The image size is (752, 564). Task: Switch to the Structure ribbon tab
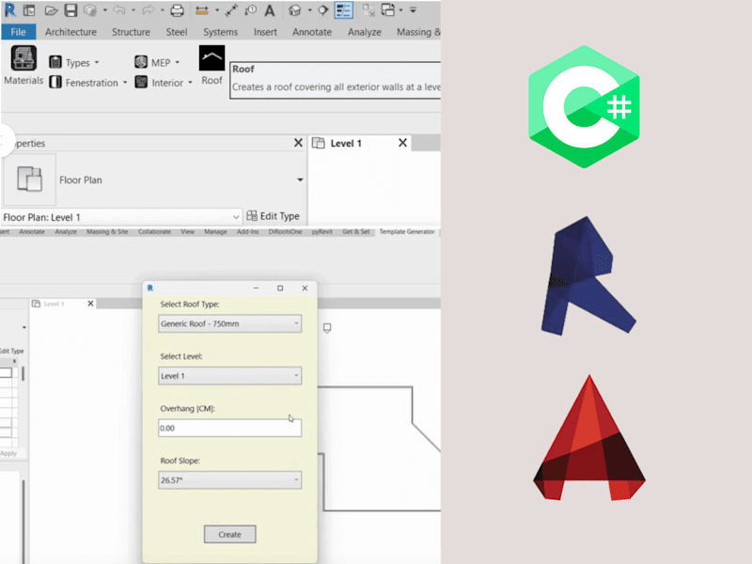[131, 32]
